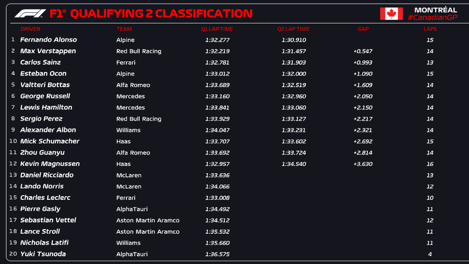Click the GAP column header

tap(363, 29)
